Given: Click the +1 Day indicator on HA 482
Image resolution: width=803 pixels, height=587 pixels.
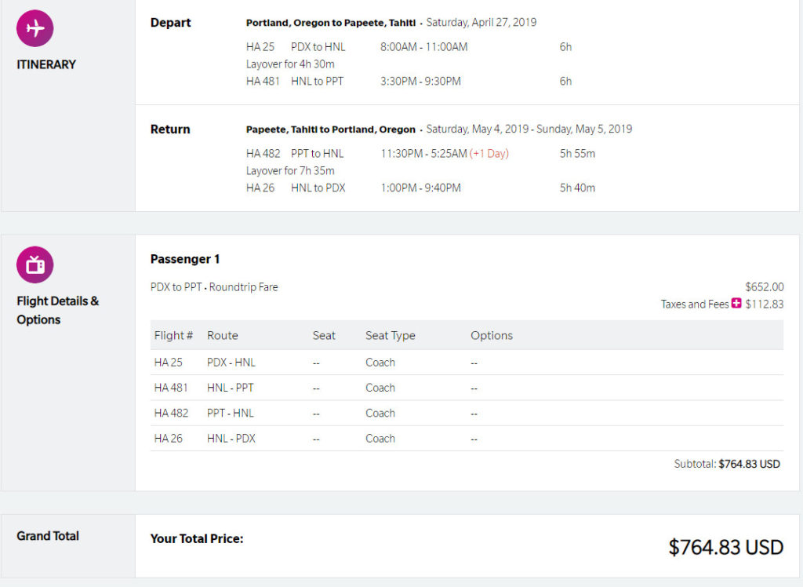Looking at the screenshot, I should (x=489, y=153).
